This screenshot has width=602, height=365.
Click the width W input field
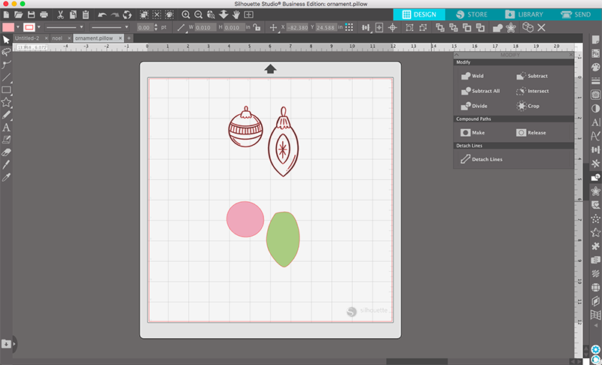(205, 27)
